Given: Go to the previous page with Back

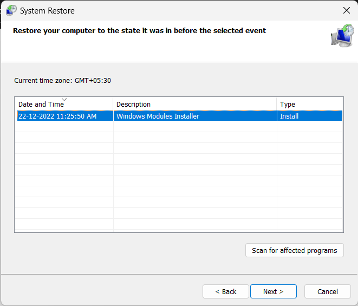Looking at the screenshot, I should [x=225, y=291].
